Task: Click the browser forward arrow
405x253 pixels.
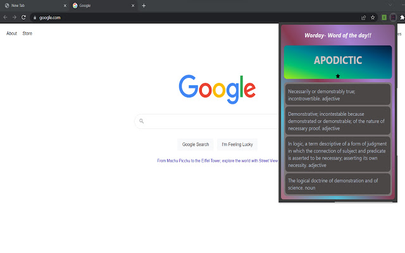Action: 15,17
